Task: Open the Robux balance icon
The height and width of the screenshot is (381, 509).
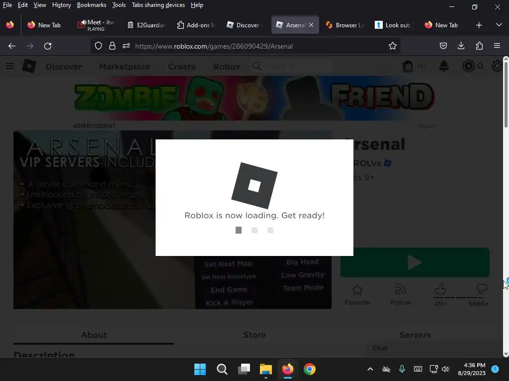Action: point(468,66)
